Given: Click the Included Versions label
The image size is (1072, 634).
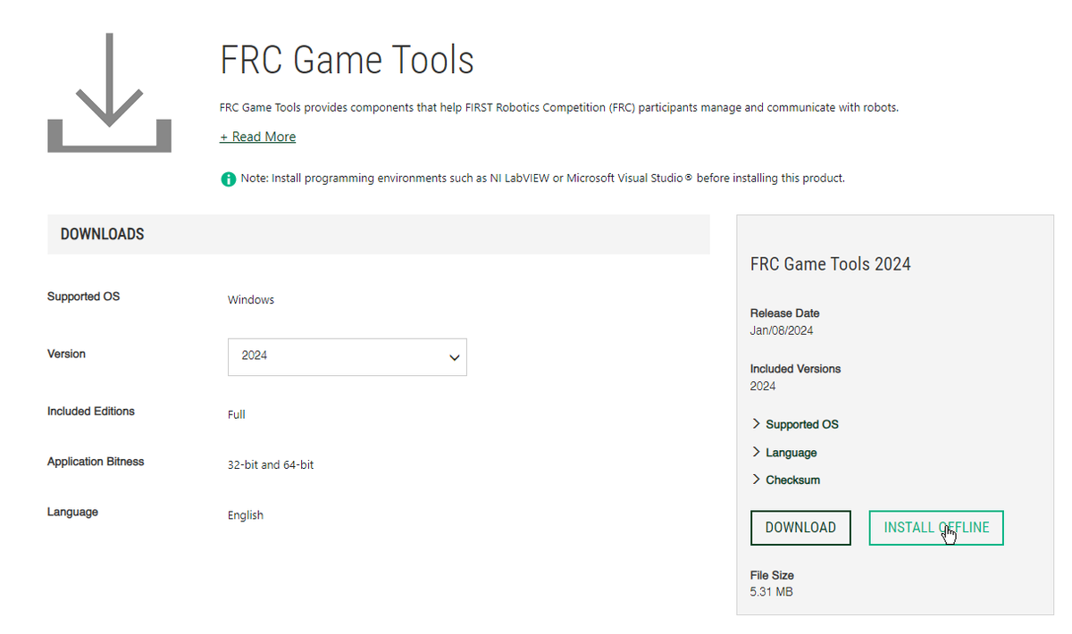Looking at the screenshot, I should point(795,369).
